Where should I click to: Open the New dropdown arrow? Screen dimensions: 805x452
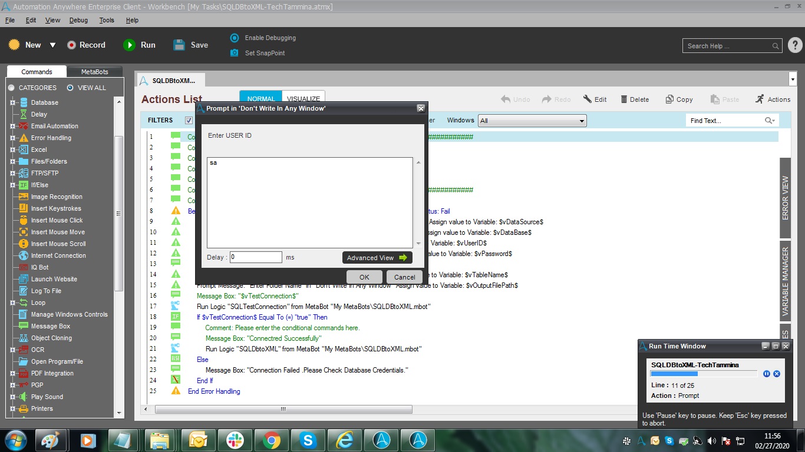click(52, 45)
